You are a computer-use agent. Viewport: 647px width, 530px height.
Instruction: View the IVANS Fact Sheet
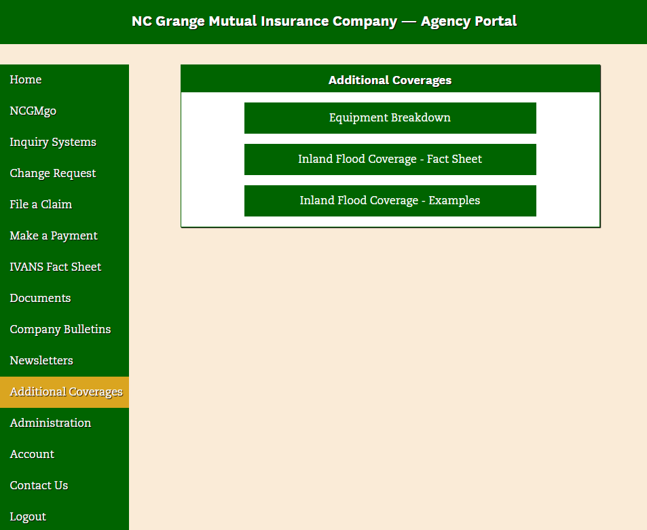pos(64,267)
